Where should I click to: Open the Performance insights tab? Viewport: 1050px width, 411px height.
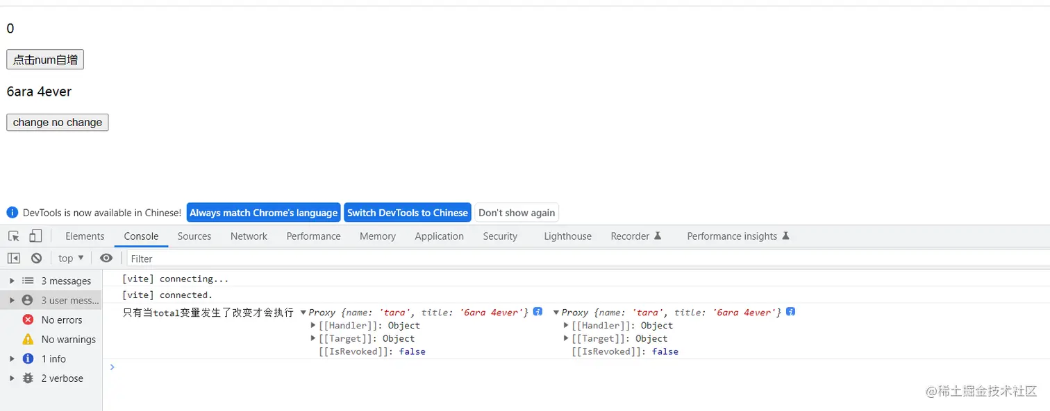738,236
